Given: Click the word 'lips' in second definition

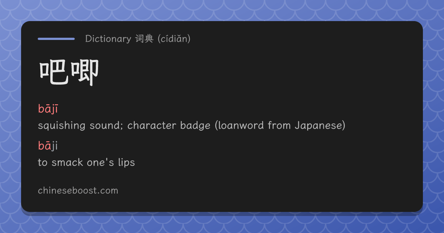Looking at the screenshot, I should pos(127,163).
